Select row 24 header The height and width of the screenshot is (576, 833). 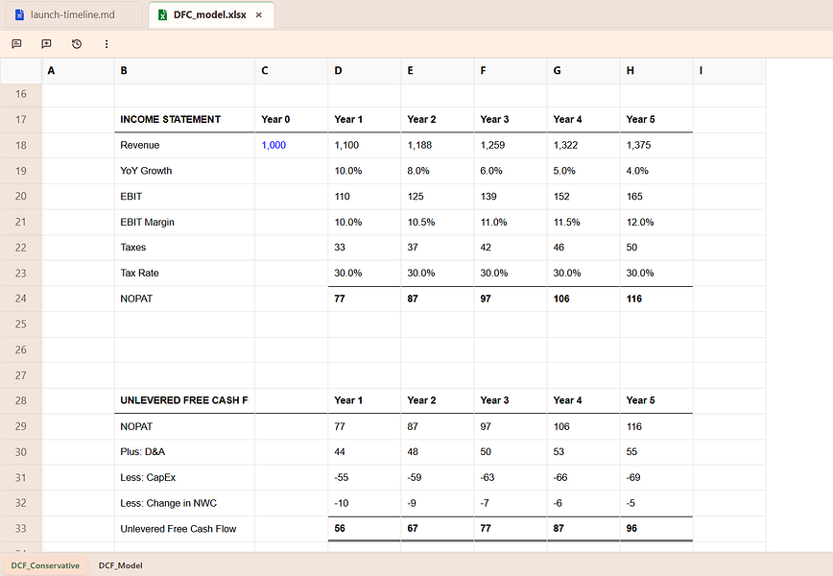[x=21, y=299]
